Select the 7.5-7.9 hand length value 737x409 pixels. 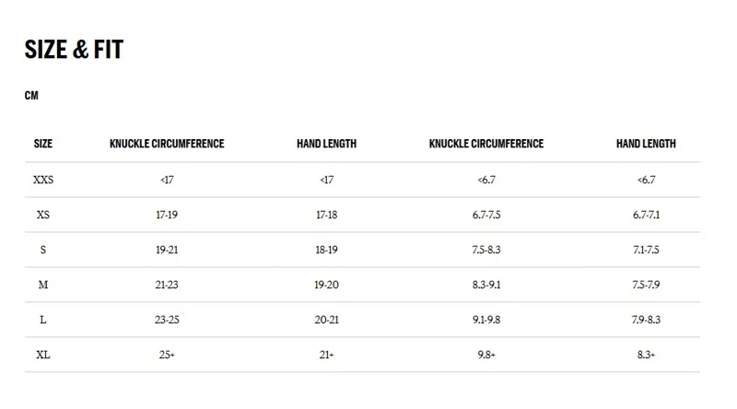(646, 285)
